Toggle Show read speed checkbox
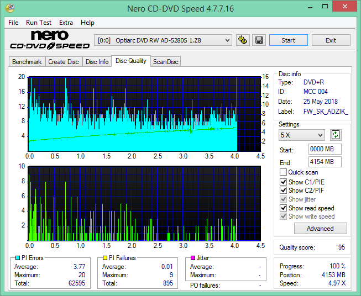The image size is (361, 296). [x=283, y=208]
